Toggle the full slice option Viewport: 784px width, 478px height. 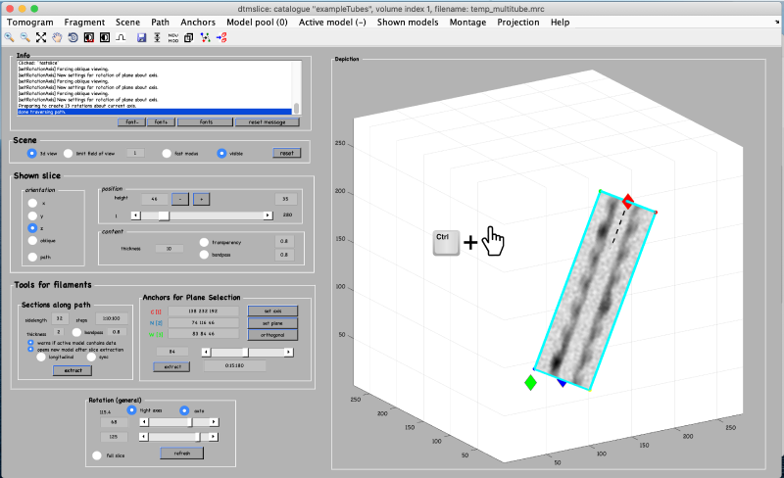click(96, 454)
